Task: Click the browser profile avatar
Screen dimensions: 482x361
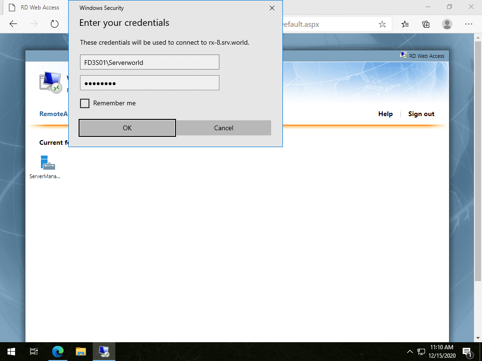Action: (447, 24)
